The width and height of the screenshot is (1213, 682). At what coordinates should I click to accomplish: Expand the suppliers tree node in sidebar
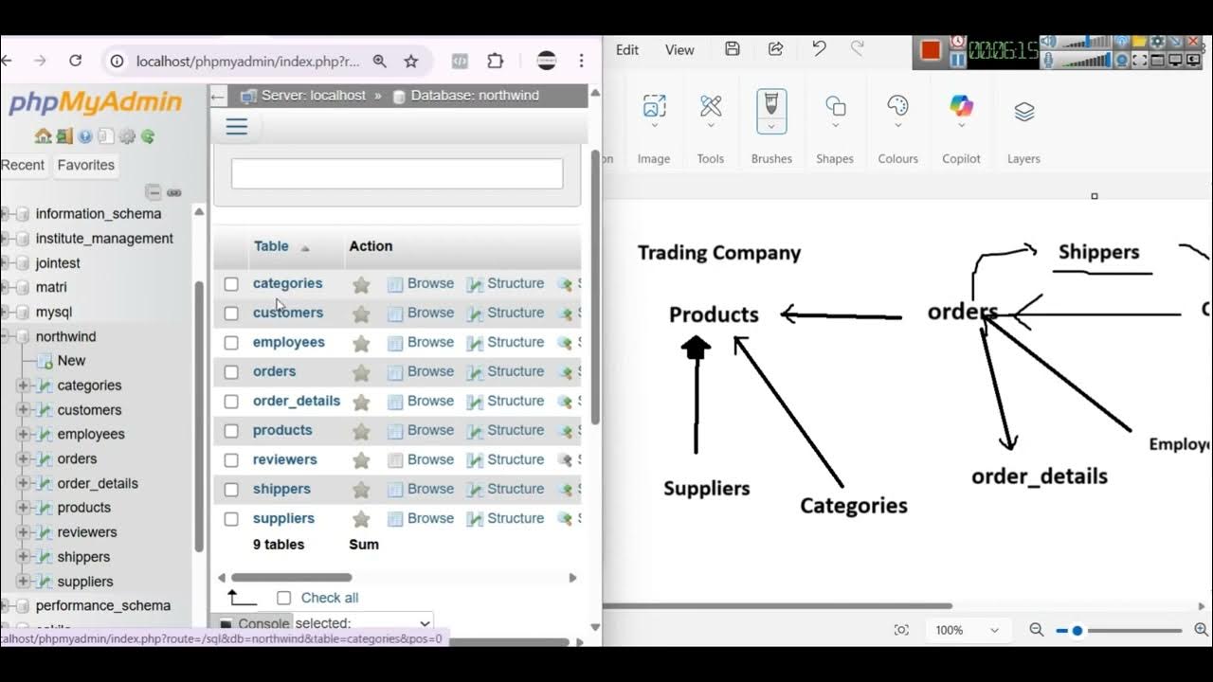tap(23, 582)
